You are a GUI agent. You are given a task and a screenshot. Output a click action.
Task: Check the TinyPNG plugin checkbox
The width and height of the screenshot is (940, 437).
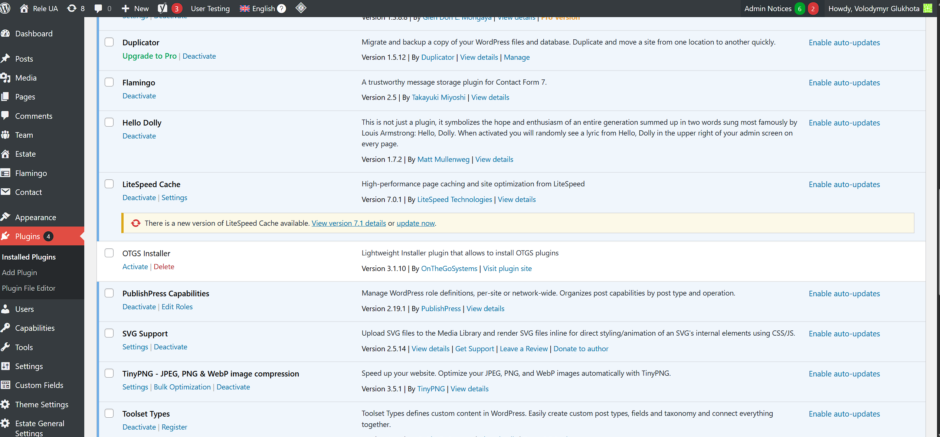[x=109, y=373]
